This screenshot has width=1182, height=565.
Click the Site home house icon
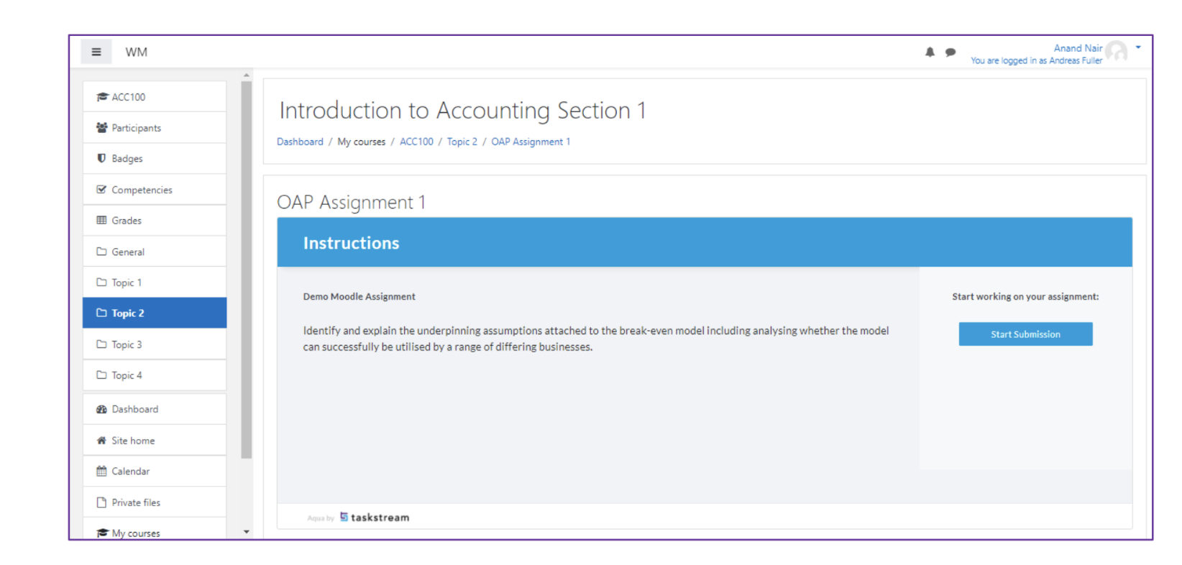(x=101, y=441)
